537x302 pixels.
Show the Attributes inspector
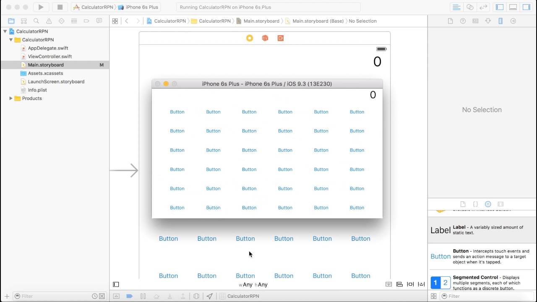488,21
